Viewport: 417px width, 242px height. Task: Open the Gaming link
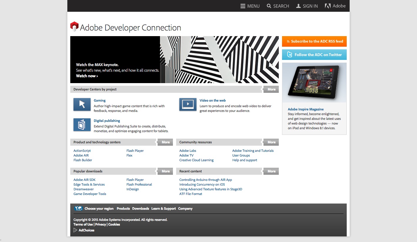click(x=100, y=100)
